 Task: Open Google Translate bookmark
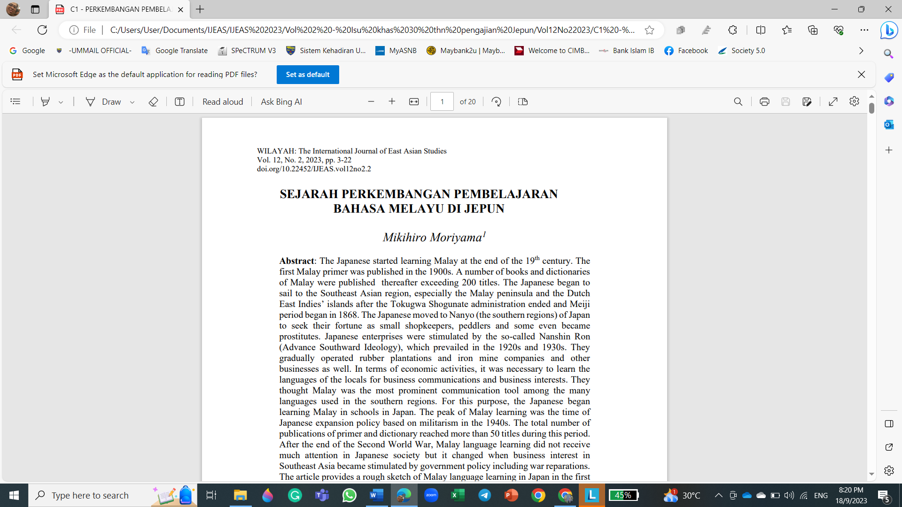[174, 51]
